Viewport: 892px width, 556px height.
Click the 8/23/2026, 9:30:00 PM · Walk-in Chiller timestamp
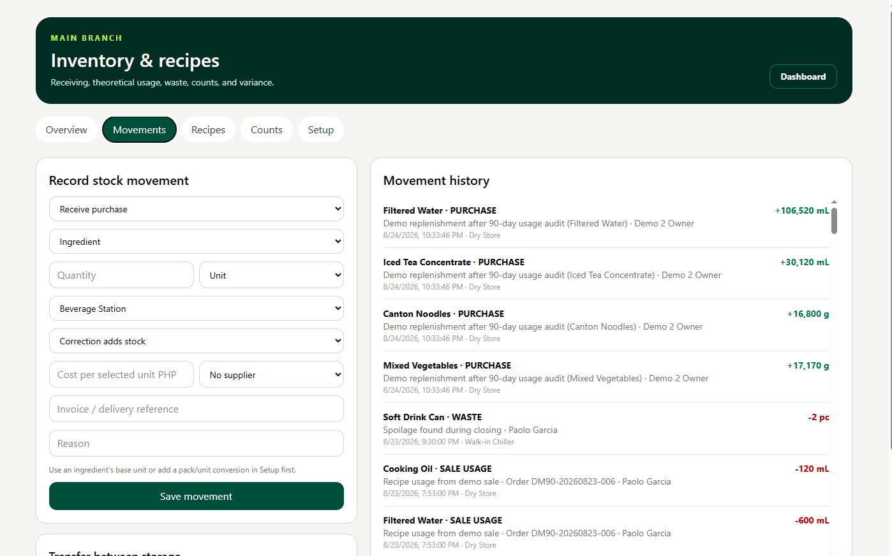point(449,442)
